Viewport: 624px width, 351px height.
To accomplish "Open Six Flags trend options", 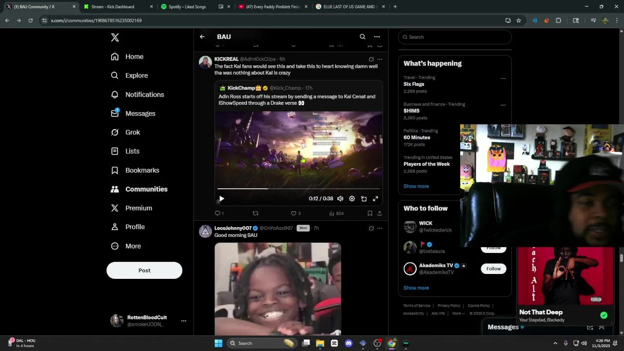I will point(503,78).
